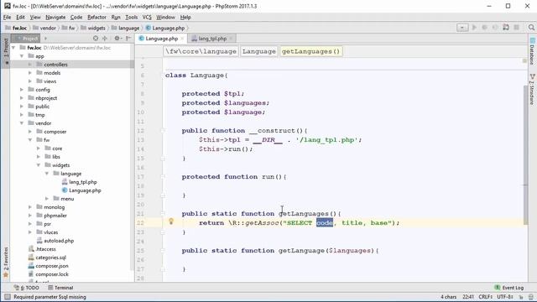The image size is (537, 302).
Task: Expand the config folder arrow
Action: (x=22, y=90)
